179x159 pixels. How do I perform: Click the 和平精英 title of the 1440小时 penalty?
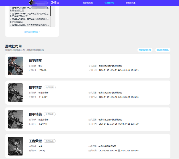click(x=35, y=87)
